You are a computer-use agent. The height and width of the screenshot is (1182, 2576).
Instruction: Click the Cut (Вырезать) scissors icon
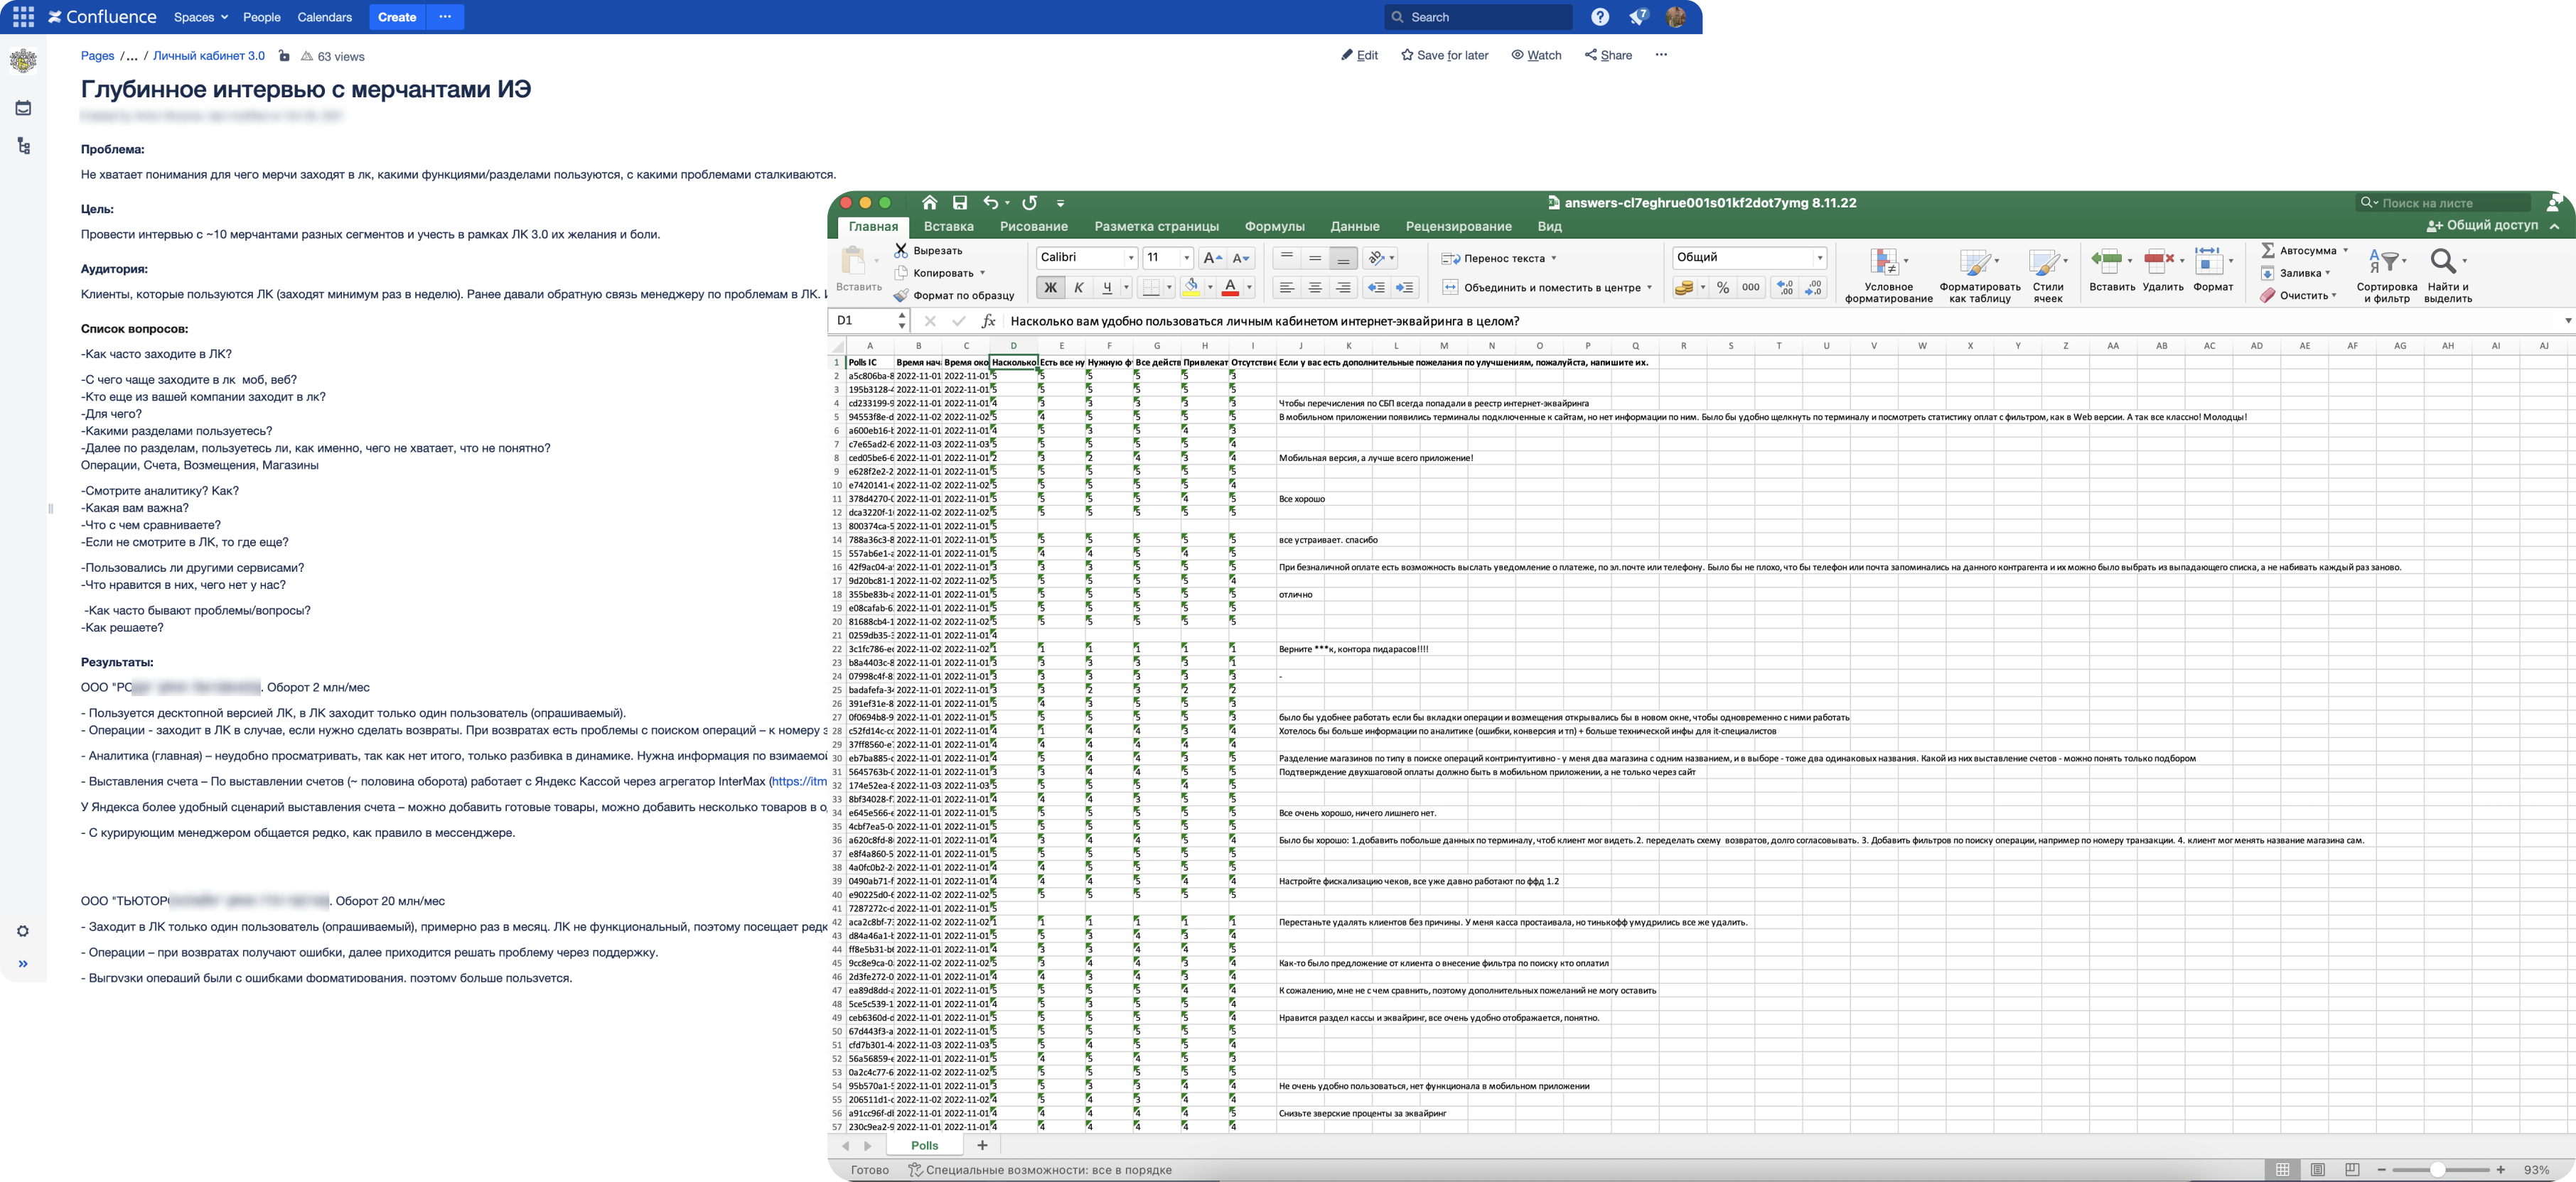coord(901,250)
